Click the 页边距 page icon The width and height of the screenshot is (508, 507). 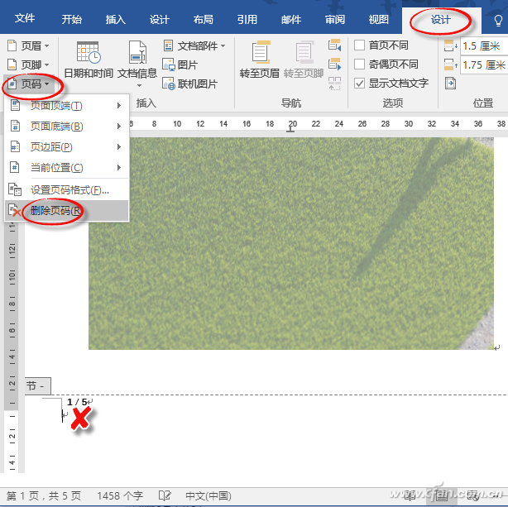click(x=15, y=146)
